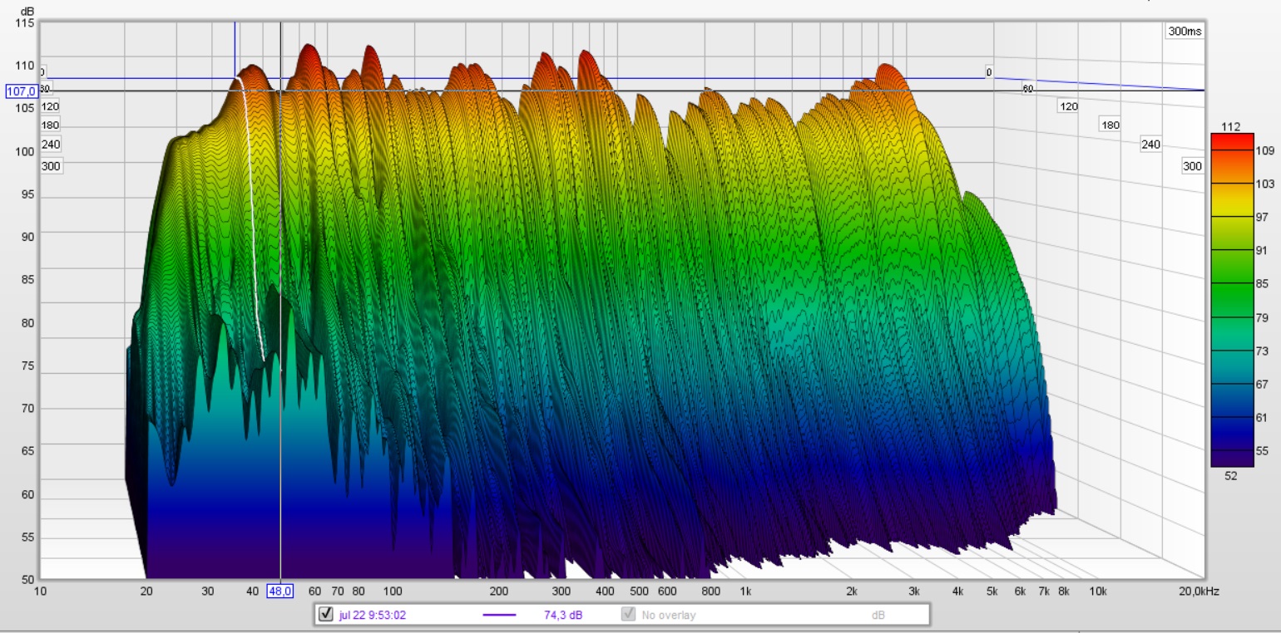This screenshot has height=633, width=1281.
Task: Click the 107,0 cursor level box
Action: pyautogui.click(x=21, y=91)
